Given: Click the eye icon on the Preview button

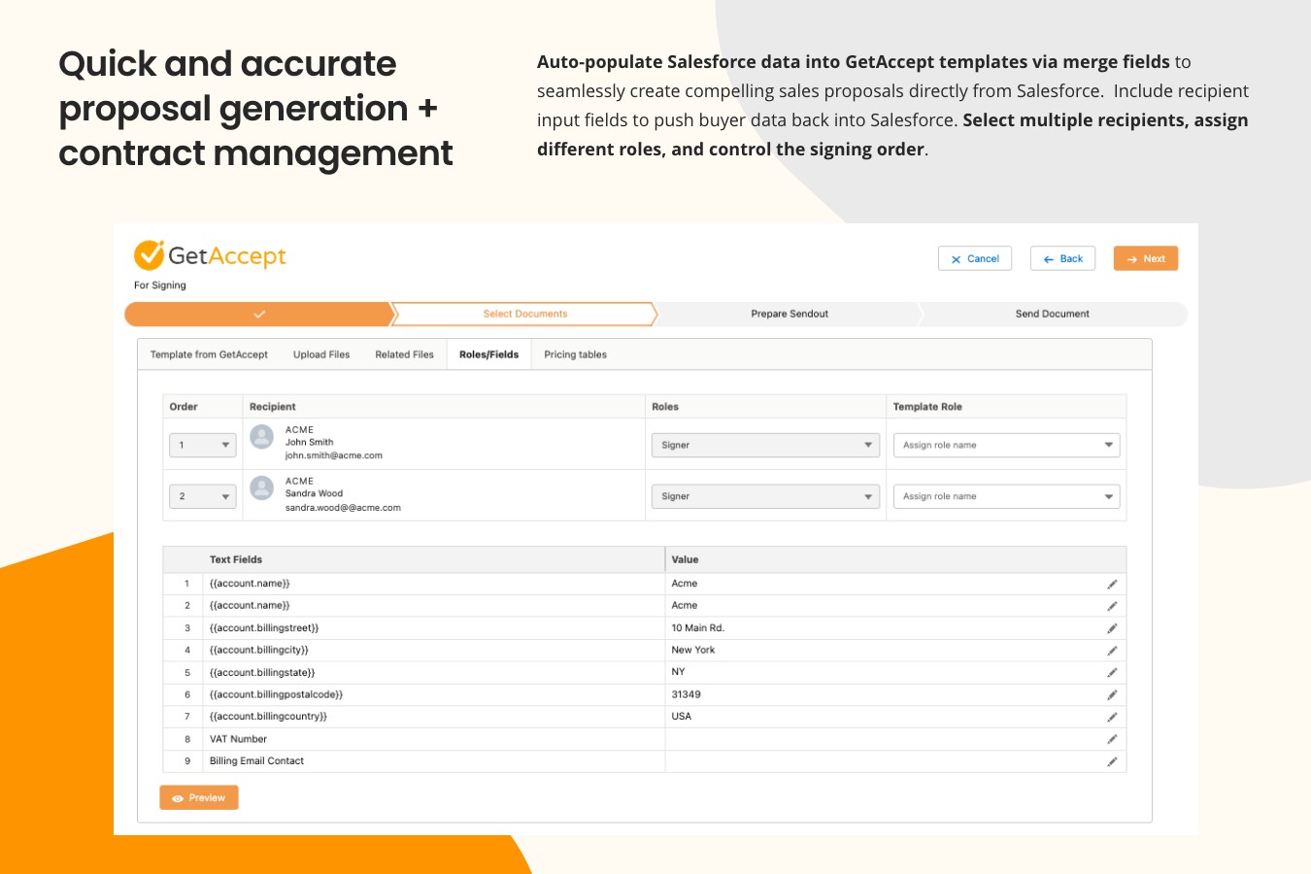Looking at the screenshot, I should point(177,797).
